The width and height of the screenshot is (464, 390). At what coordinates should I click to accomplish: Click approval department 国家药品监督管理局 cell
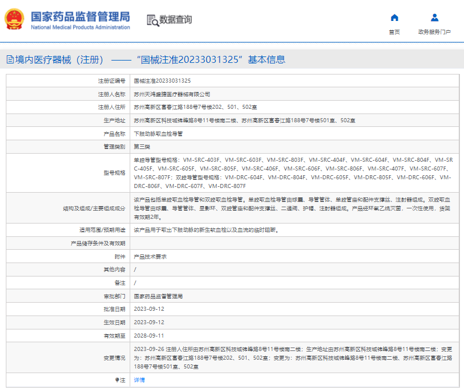(x=158, y=296)
